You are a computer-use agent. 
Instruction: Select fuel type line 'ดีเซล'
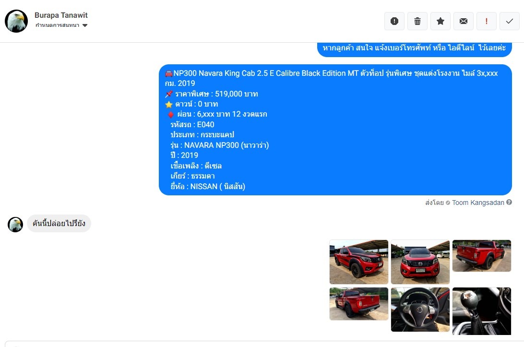(196, 166)
